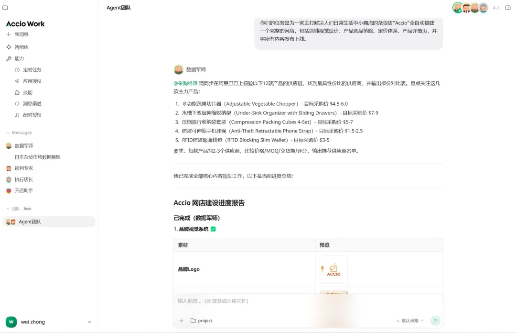Open 配对授权 menu item
The width and height of the screenshot is (516, 333).
32,115
